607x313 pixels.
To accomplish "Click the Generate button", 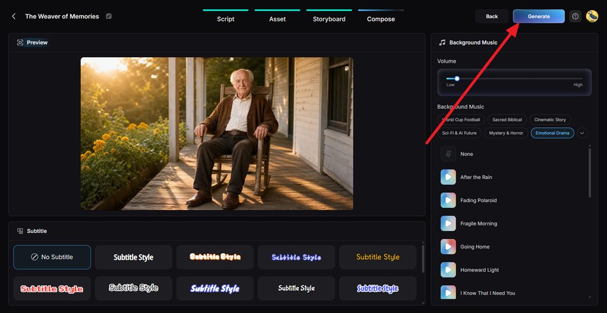I will click(x=539, y=16).
